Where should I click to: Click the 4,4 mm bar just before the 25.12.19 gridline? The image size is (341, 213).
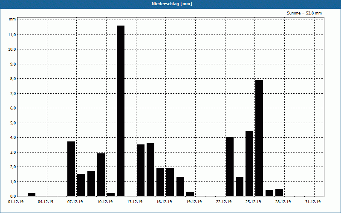pyautogui.click(x=249, y=164)
